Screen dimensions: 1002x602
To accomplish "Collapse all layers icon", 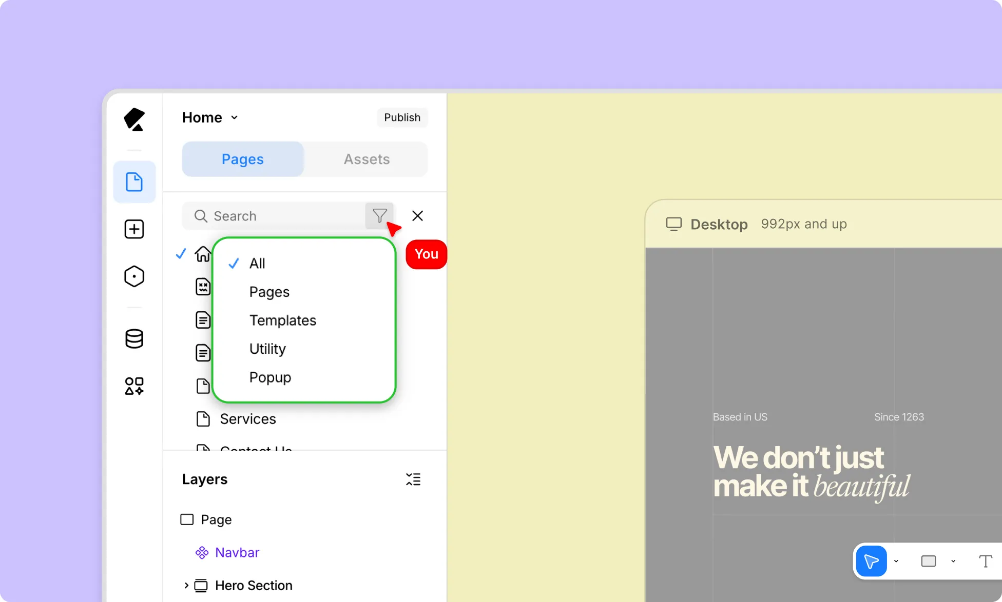I will coord(413,479).
